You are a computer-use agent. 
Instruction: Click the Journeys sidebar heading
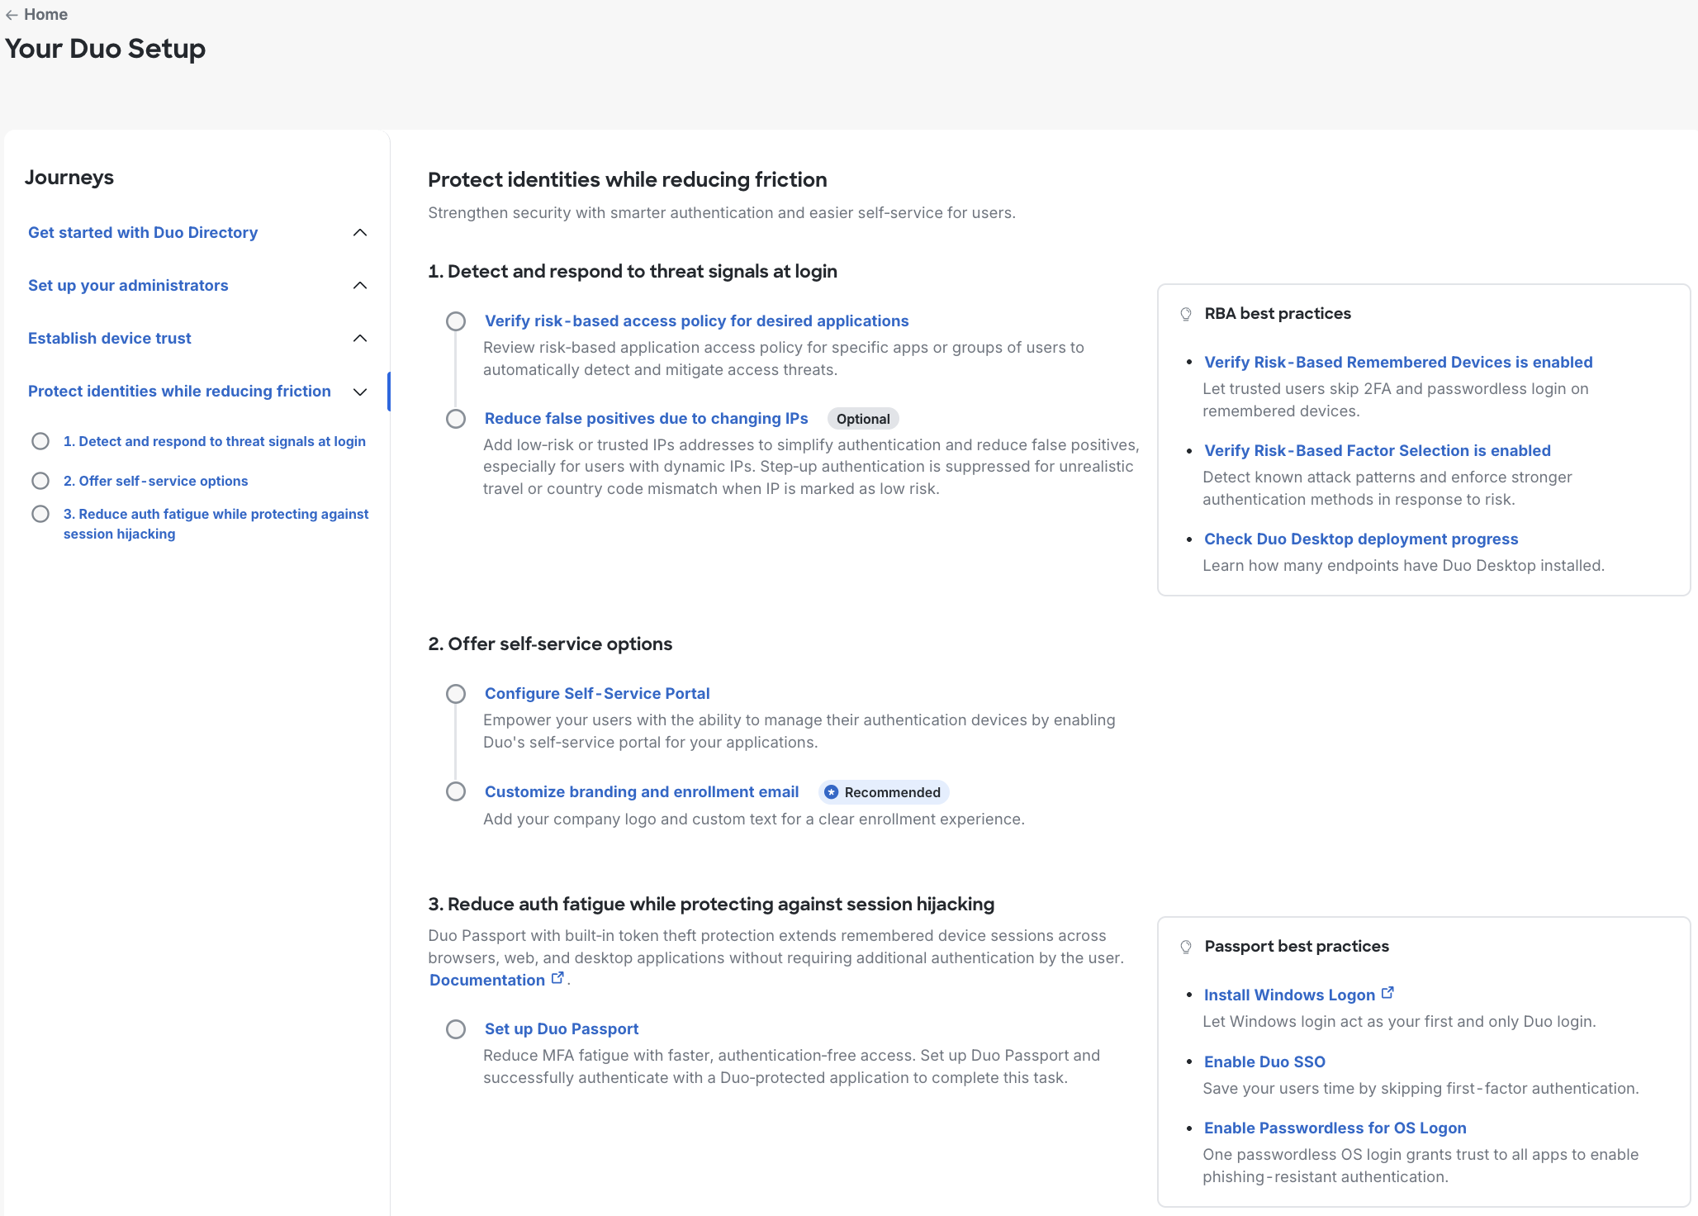tap(69, 178)
